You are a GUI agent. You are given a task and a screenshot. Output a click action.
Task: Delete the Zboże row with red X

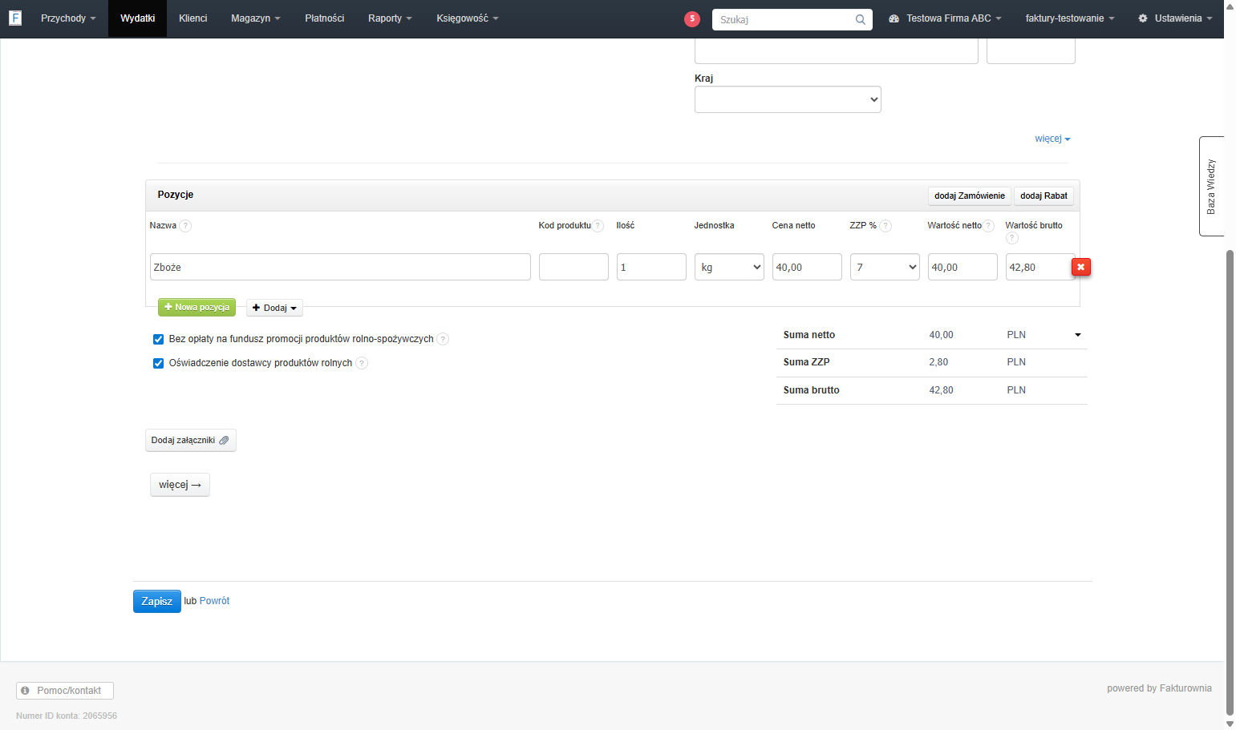pyautogui.click(x=1081, y=267)
